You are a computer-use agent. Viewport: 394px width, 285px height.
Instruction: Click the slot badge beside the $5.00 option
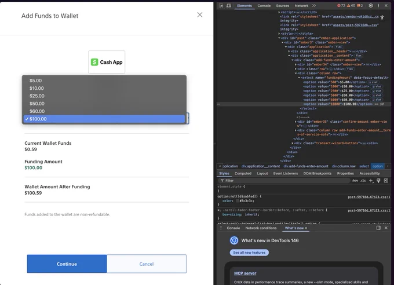click(373, 82)
